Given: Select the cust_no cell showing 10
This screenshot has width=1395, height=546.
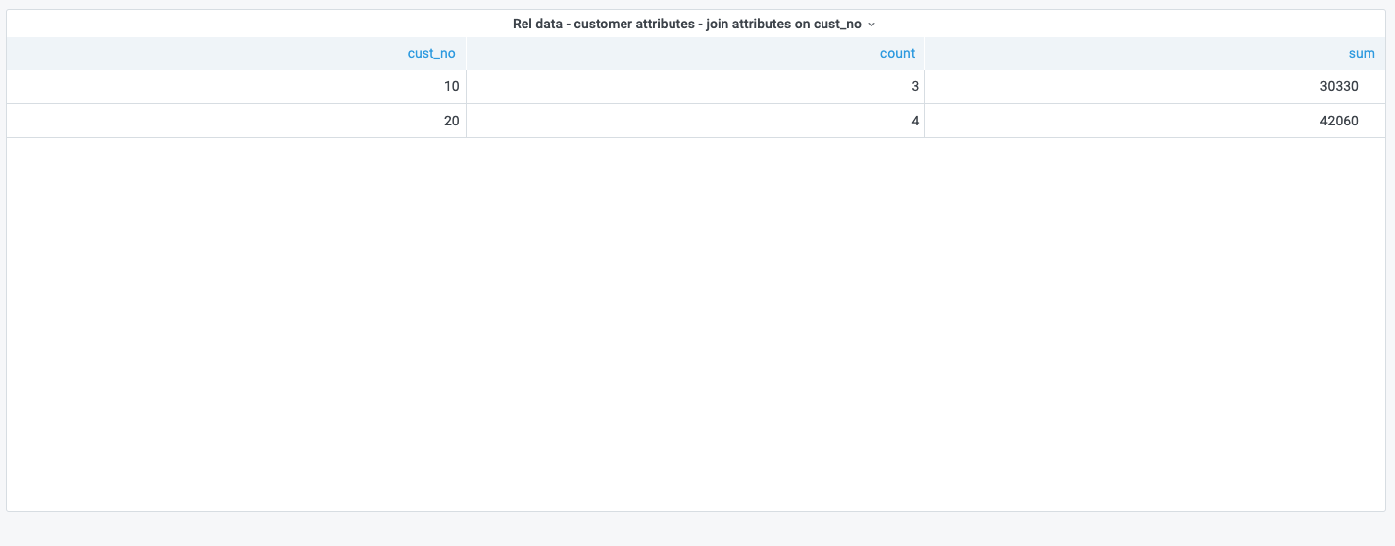Looking at the screenshot, I should coord(451,86).
